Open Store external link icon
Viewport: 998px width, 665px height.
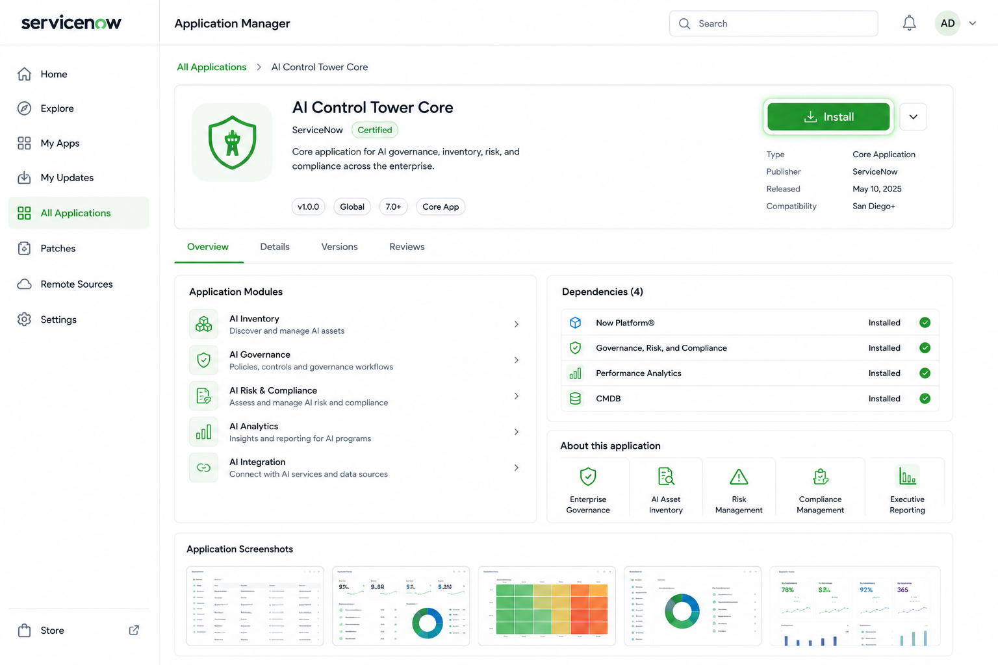coord(134,630)
